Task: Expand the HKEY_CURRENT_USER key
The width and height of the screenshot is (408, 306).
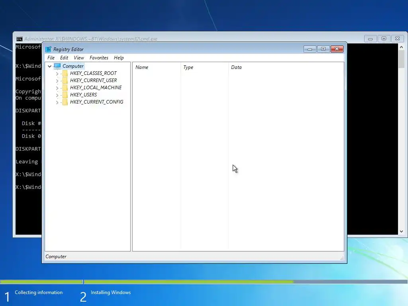Action: (x=57, y=81)
